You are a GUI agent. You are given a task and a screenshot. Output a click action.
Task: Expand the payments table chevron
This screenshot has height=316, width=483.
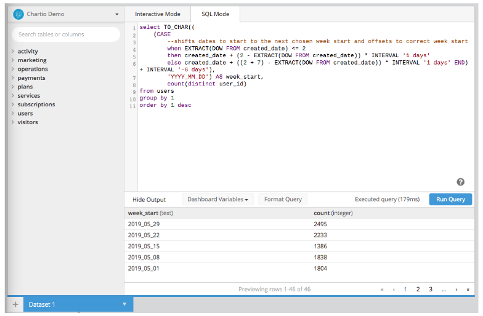pyautogui.click(x=12, y=77)
